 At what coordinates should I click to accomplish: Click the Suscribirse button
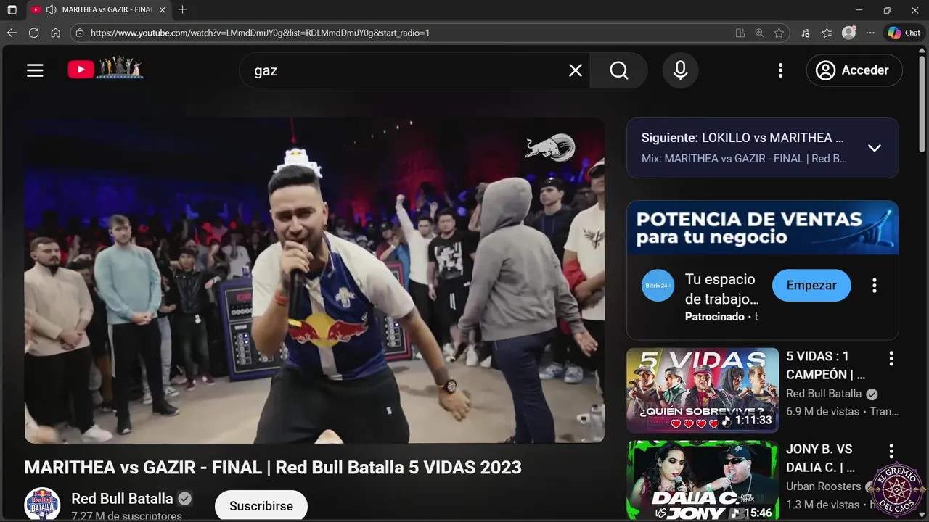point(261,506)
